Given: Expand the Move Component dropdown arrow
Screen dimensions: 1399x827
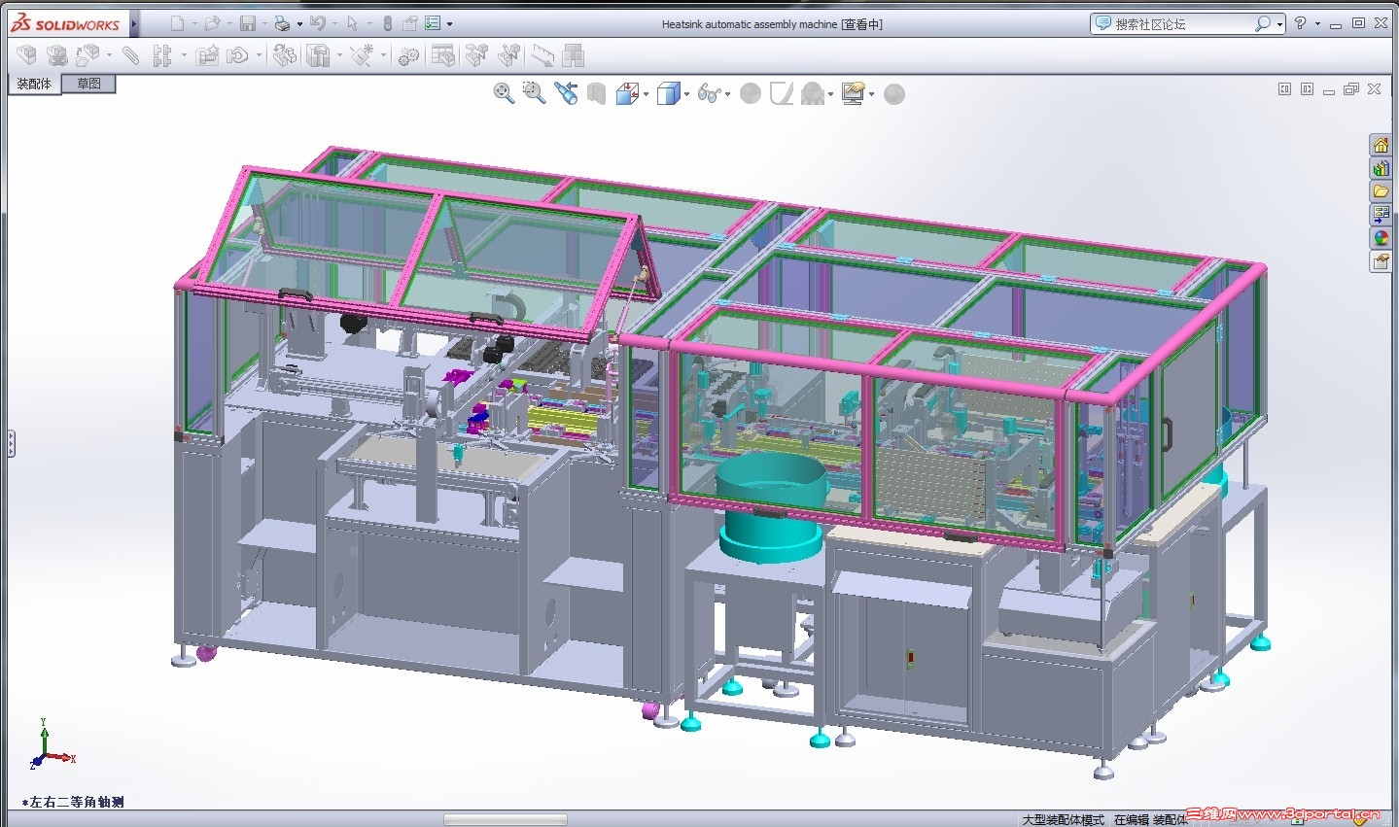Looking at the screenshot, I should click(x=259, y=56).
